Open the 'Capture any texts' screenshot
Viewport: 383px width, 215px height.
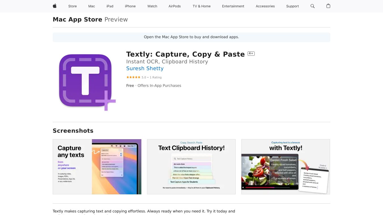pyautogui.click(x=97, y=167)
